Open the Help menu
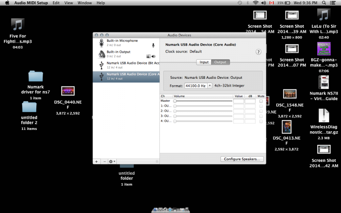Viewport: 341px width, 213px height. coord(101,3)
